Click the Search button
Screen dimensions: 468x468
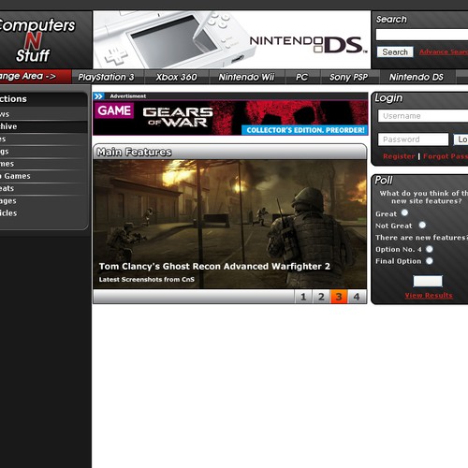click(x=395, y=51)
